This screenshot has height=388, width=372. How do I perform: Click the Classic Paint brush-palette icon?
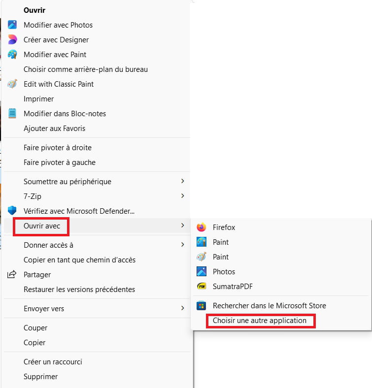point(12,84)
